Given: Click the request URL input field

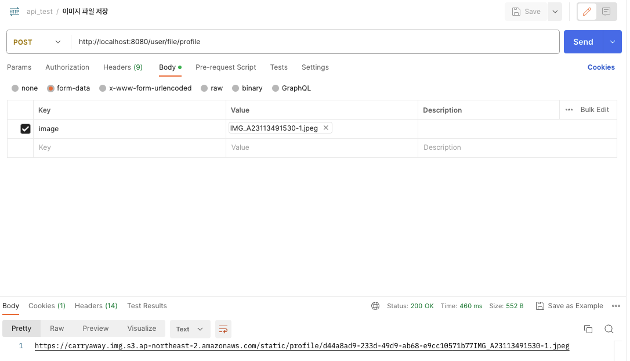Looking at the screenshot, I should pos(315,42).
